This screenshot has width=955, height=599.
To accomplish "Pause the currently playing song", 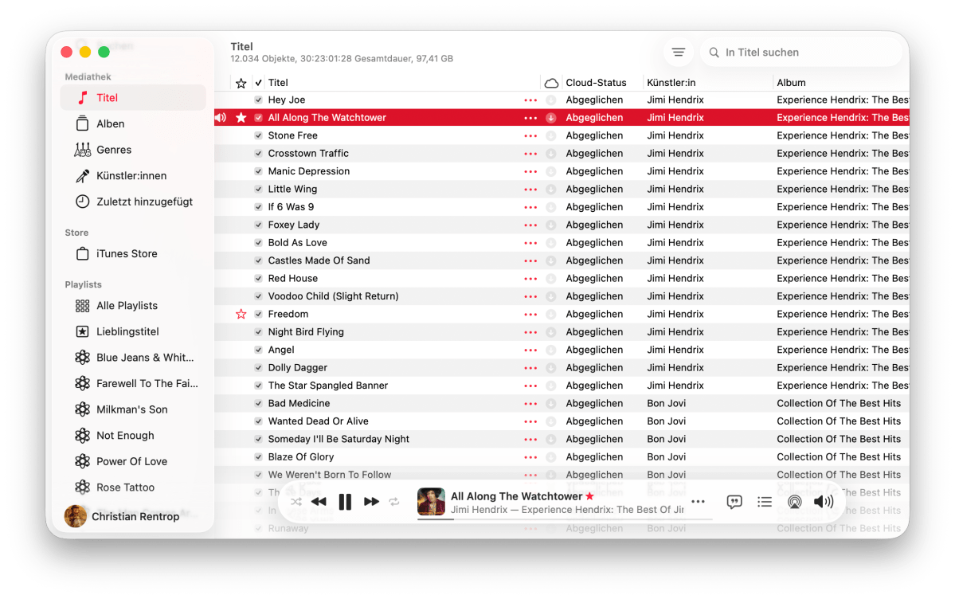I will click(x=345, y=502).
